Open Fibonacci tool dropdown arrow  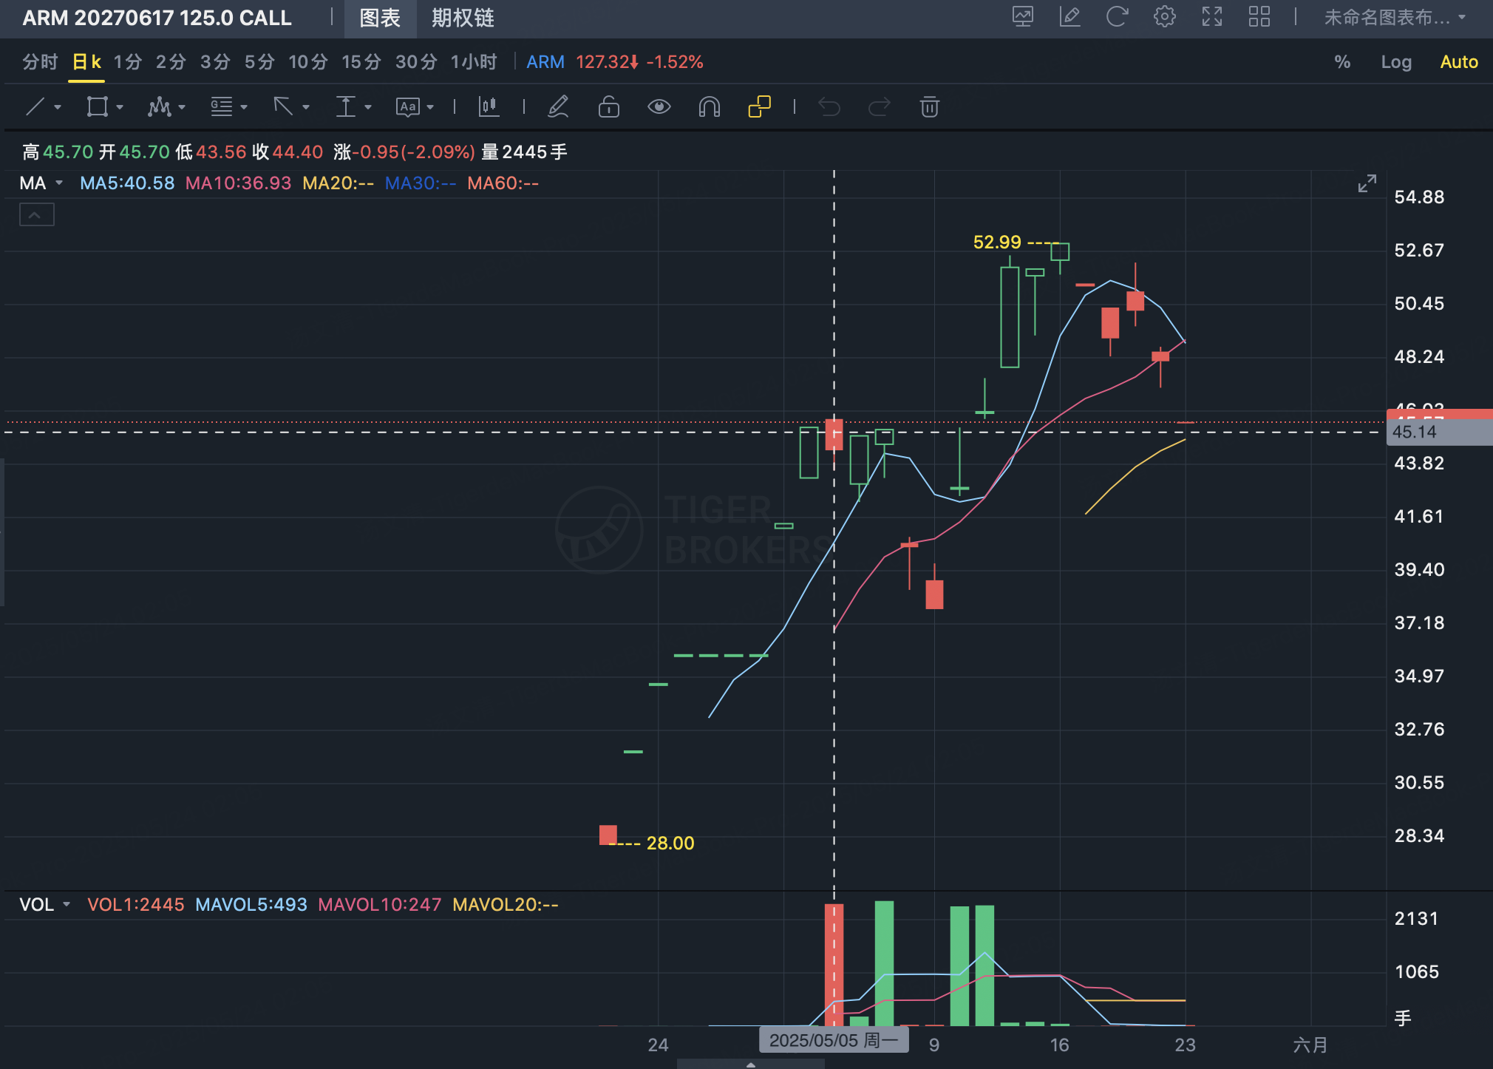point(244,108)
